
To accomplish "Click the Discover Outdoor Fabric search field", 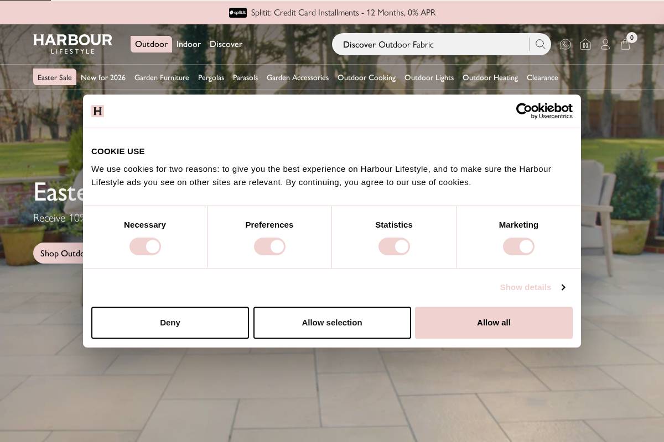I will pyautogui.click(x=432, y=44).
